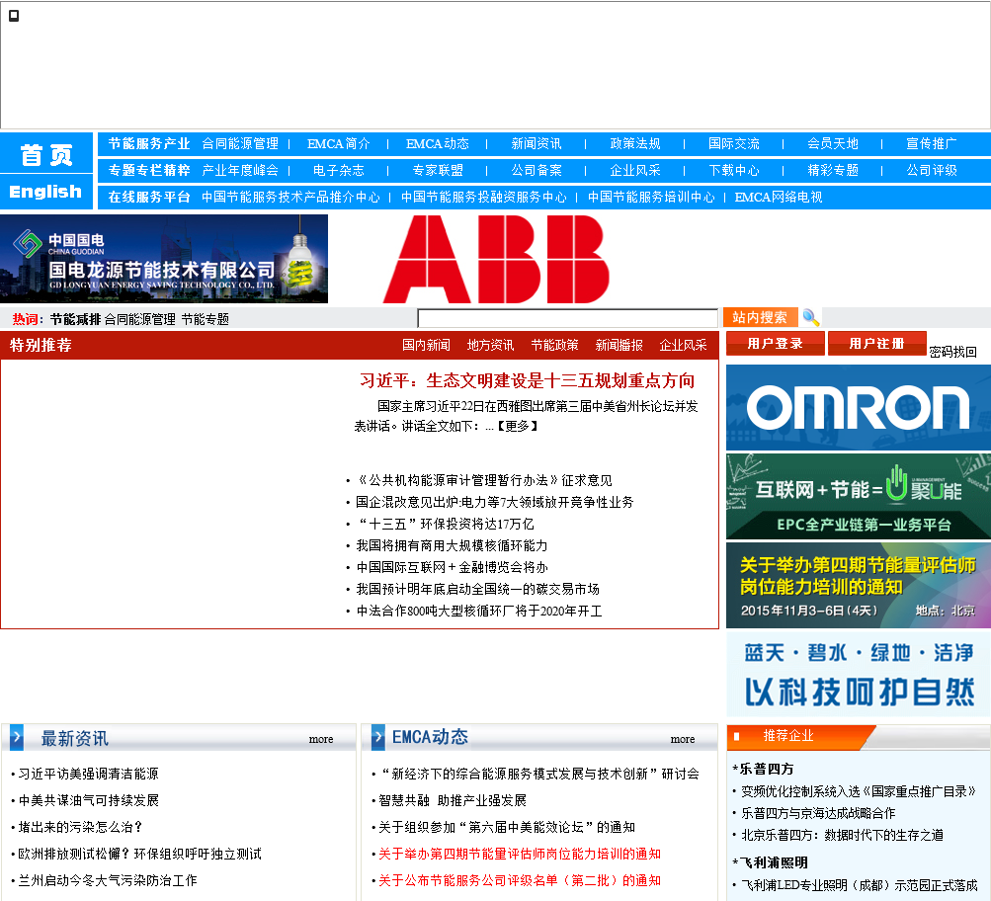
Task: Click the 密码找回 link
Action: tap(953, 352)
